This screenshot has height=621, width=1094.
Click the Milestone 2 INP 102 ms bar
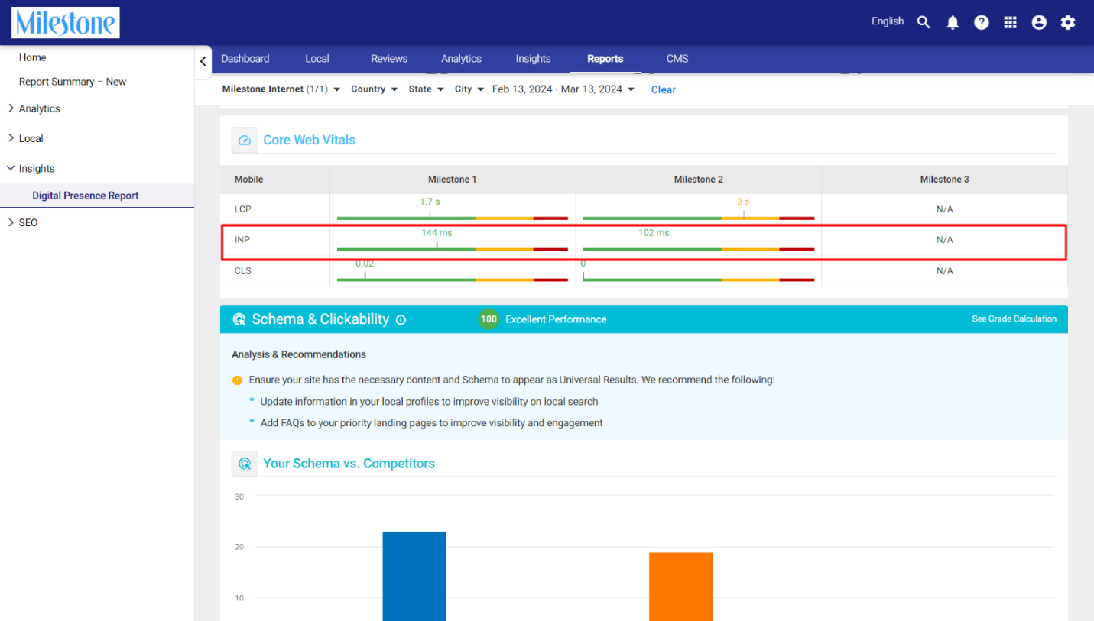698,248
